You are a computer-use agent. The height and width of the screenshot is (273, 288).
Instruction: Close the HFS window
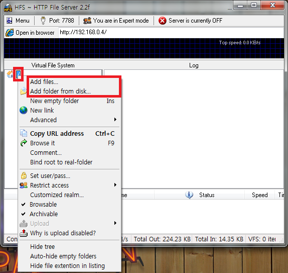(x=272, y=6)
